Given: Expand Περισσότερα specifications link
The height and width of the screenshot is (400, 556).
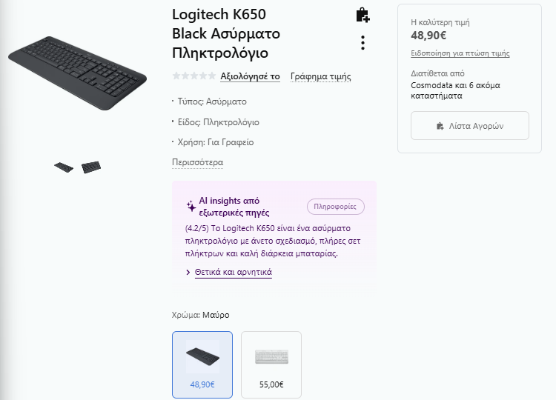Looking at the screenshot, I should pyautogui.click(x=197, y=162).
